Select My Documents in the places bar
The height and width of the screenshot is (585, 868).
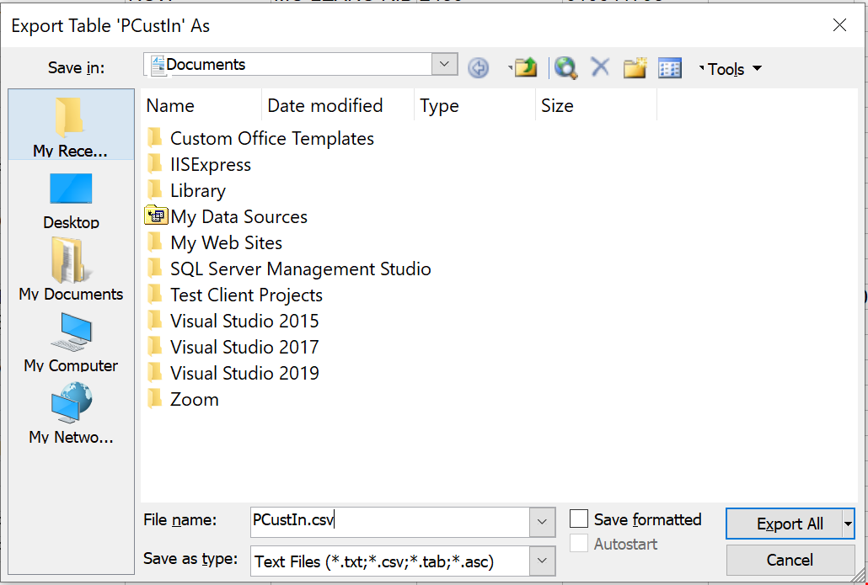71,269
